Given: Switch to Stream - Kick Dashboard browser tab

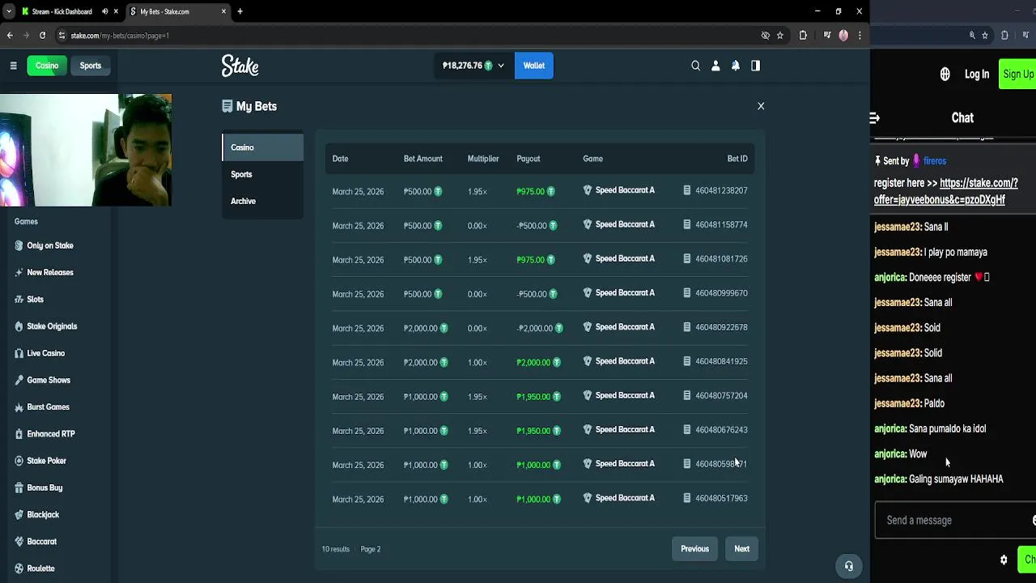Looking at the screenshot, I should point(70,11).
